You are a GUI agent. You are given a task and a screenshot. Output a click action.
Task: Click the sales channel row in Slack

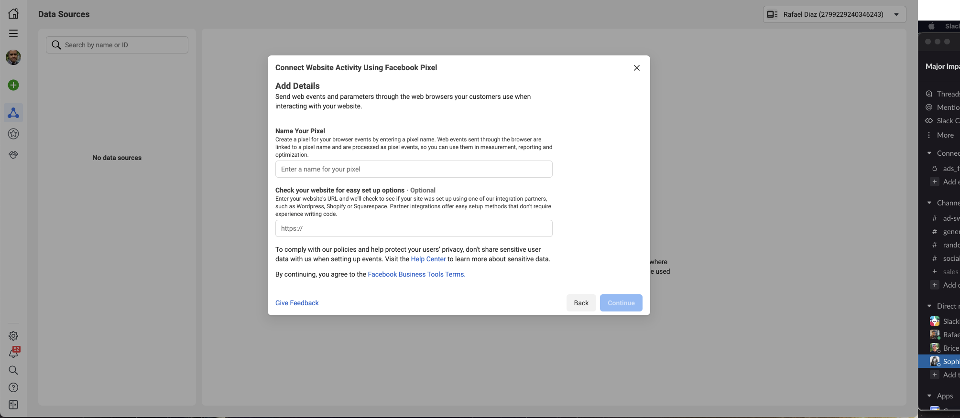coord(945,271)
